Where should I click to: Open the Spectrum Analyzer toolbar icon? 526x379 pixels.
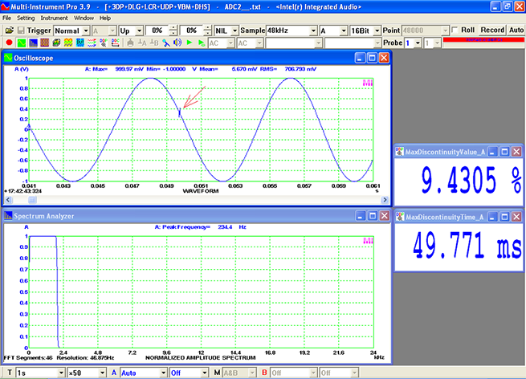point(33,42)
